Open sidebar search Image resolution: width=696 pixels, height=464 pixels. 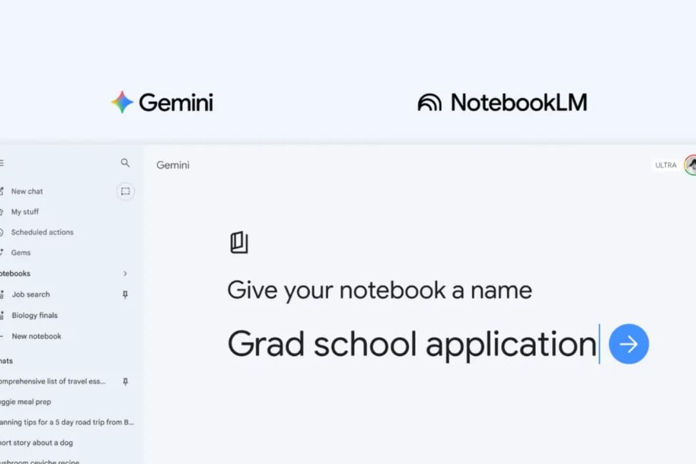point(125,163)
